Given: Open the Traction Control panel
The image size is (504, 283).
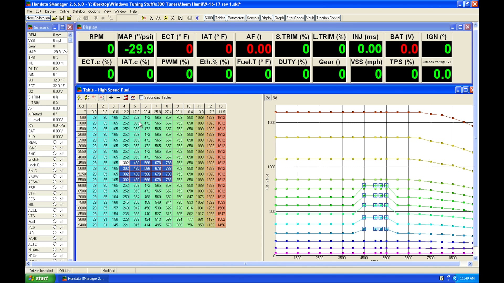Looking at the screenshot, I should (x=328, y=18).
